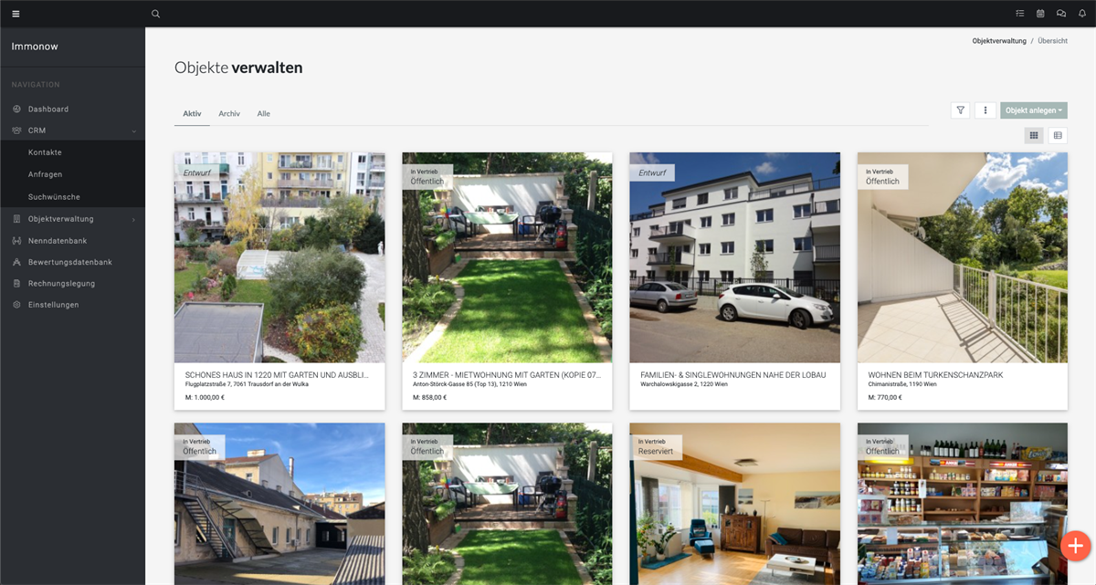Image resolution: width=1096 pixels, height=585 pixels.
Task: Collapse the CRM submenu chevron
Action: [x=133, y=131]
